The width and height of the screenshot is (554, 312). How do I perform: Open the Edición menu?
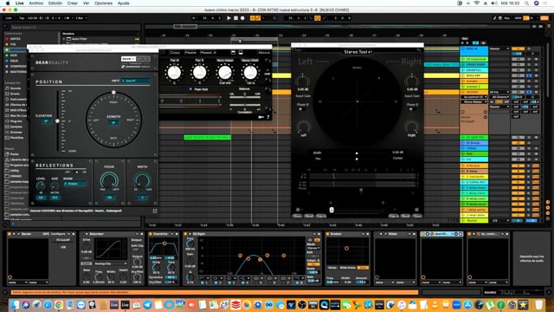[x=55, y=3]
